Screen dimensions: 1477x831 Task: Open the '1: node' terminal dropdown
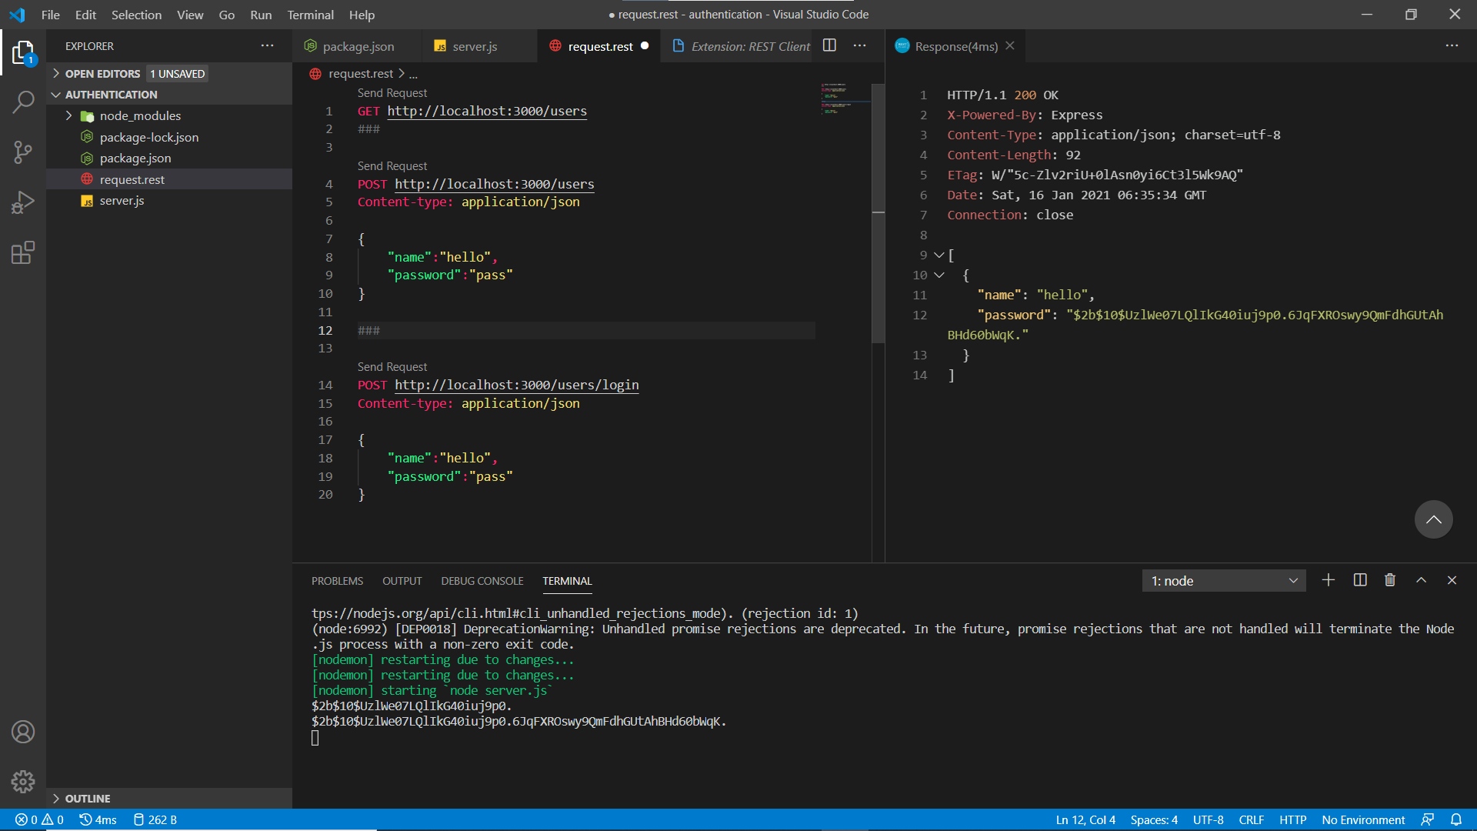pos(1223,581)
